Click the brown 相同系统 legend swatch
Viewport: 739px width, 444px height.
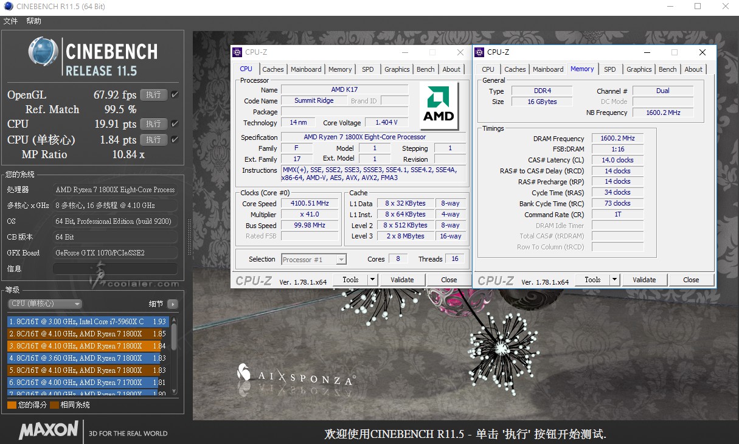click(x=54, y=404)
